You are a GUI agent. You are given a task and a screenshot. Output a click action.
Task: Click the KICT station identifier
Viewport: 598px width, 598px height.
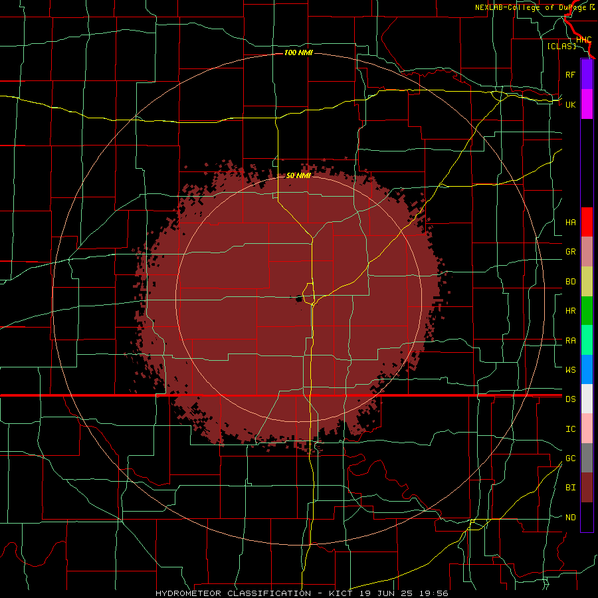pyautogui.click(x=342, y=593)
